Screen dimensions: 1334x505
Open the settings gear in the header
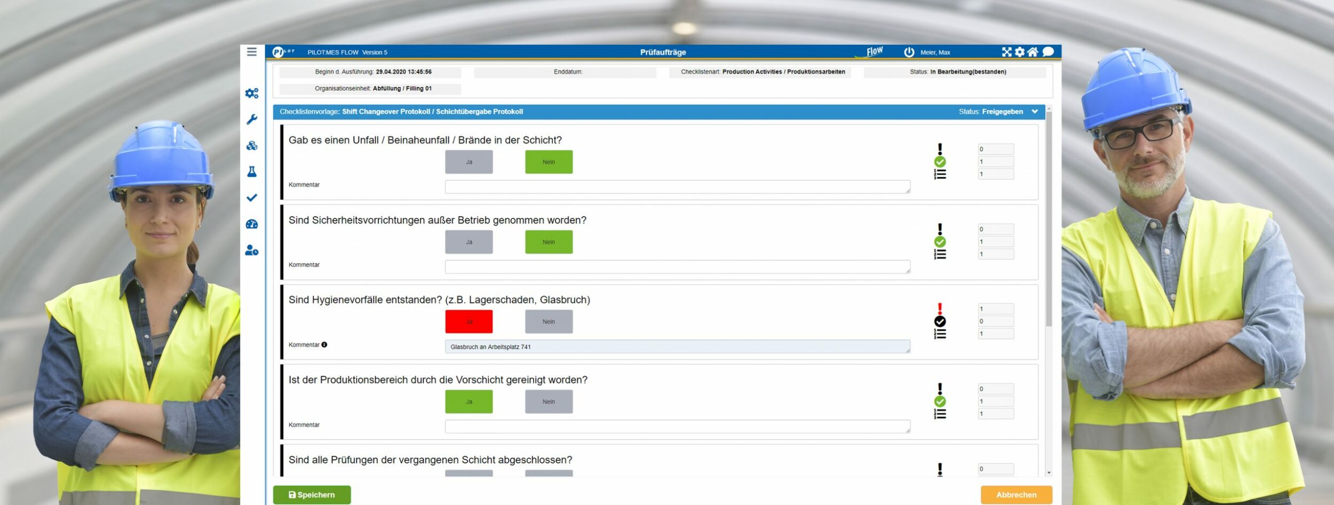1020,52
